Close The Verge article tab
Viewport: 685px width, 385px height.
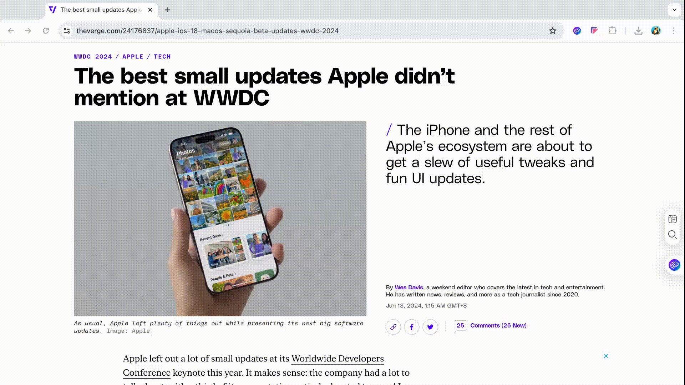(x=150, y=10)
